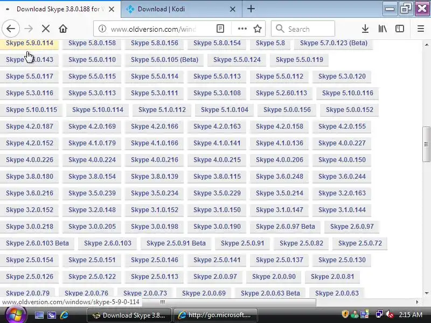Open Skype 2.0.0.63 Beta link

tap(270, 293)
